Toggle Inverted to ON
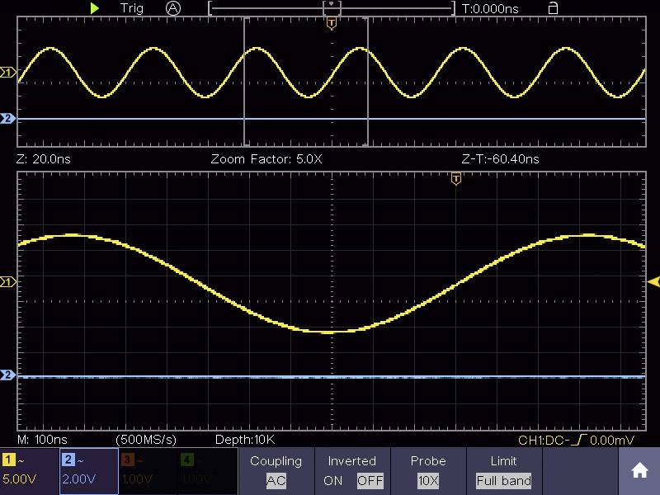The width and height of the screenshot is (660, 495). [x=333, y=481]
